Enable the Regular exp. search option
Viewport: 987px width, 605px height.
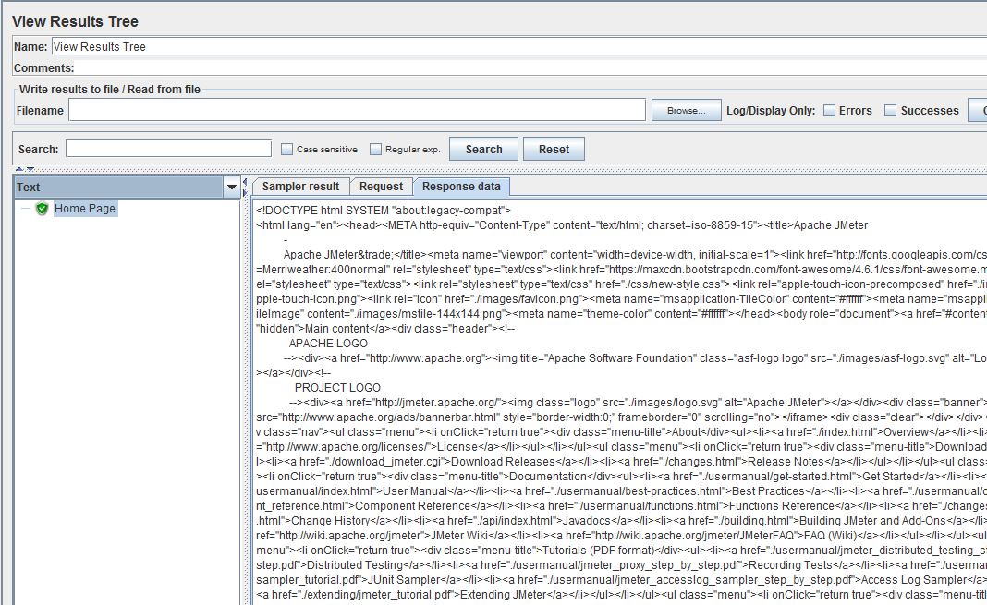[x=373, y=148]
